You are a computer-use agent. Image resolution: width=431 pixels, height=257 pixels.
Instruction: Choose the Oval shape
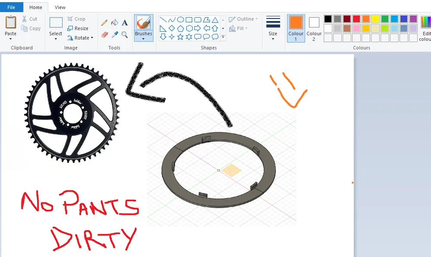(180, 20)
